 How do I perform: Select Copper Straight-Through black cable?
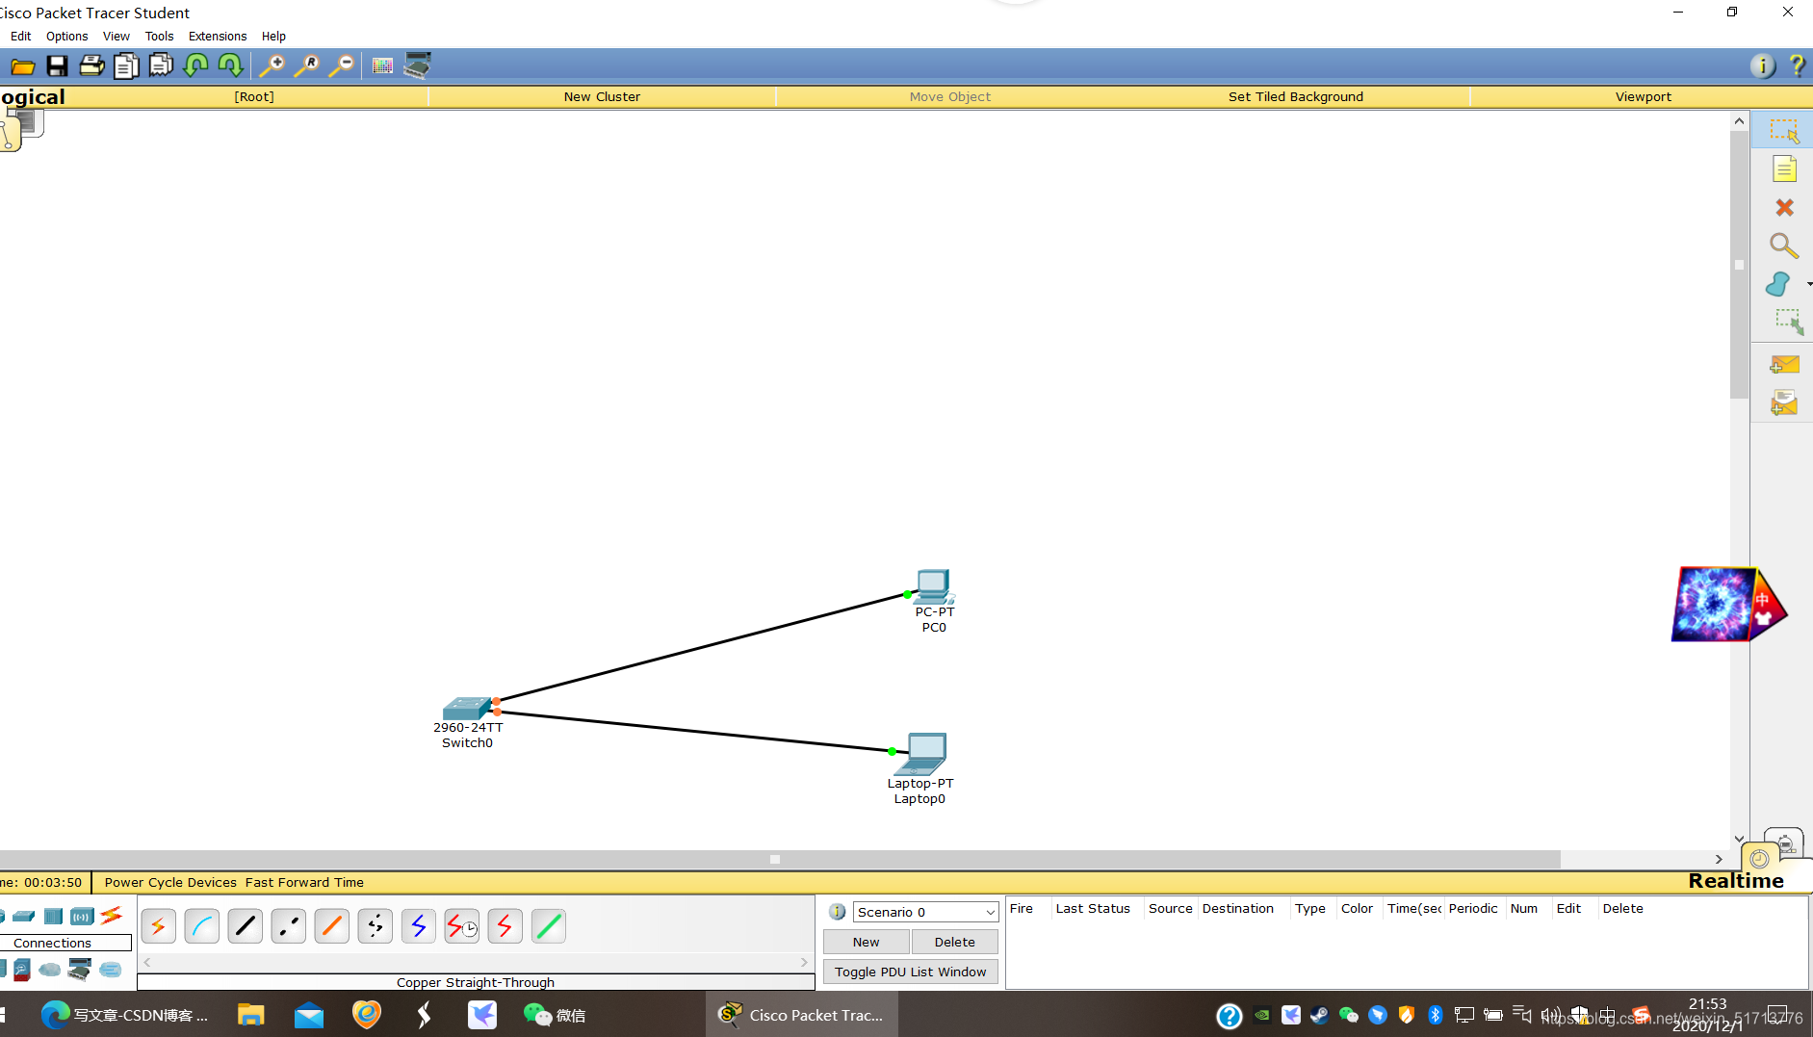[x=246, y=926]
